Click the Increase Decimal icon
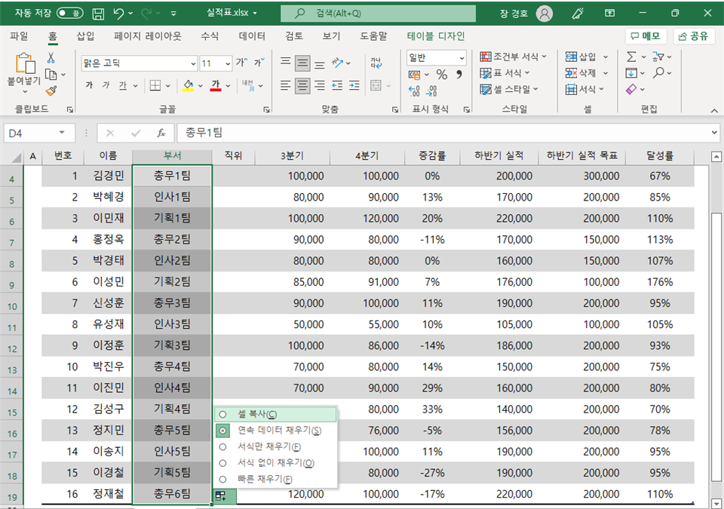This screenshot has height=509, width=724. tap(414, 91)
